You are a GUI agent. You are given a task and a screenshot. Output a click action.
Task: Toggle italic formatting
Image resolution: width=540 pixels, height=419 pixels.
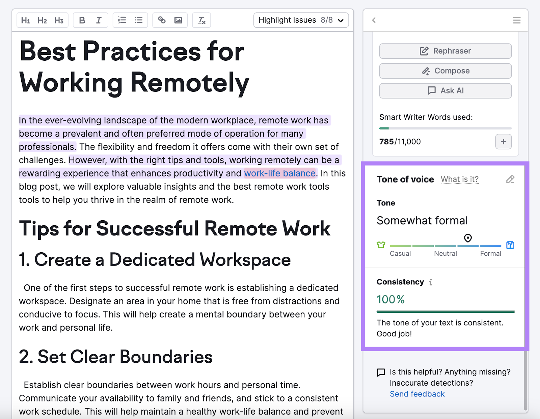pos(99,20)
